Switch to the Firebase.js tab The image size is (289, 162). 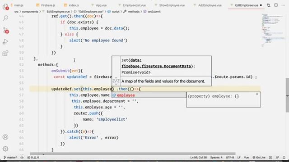46,5
